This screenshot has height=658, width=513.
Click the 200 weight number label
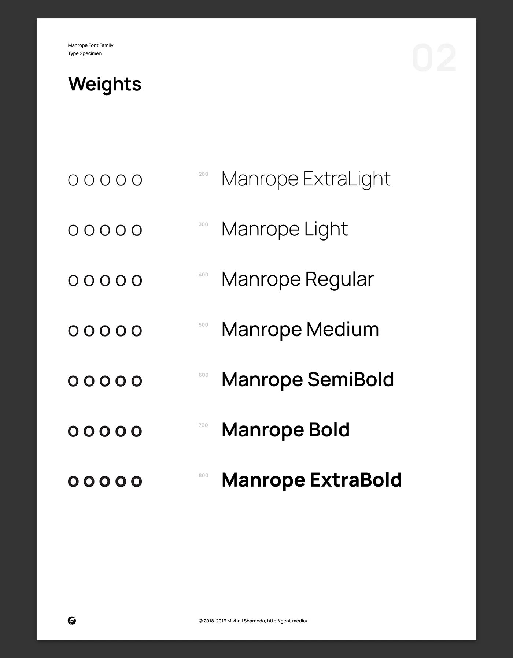tap(203, 174)
